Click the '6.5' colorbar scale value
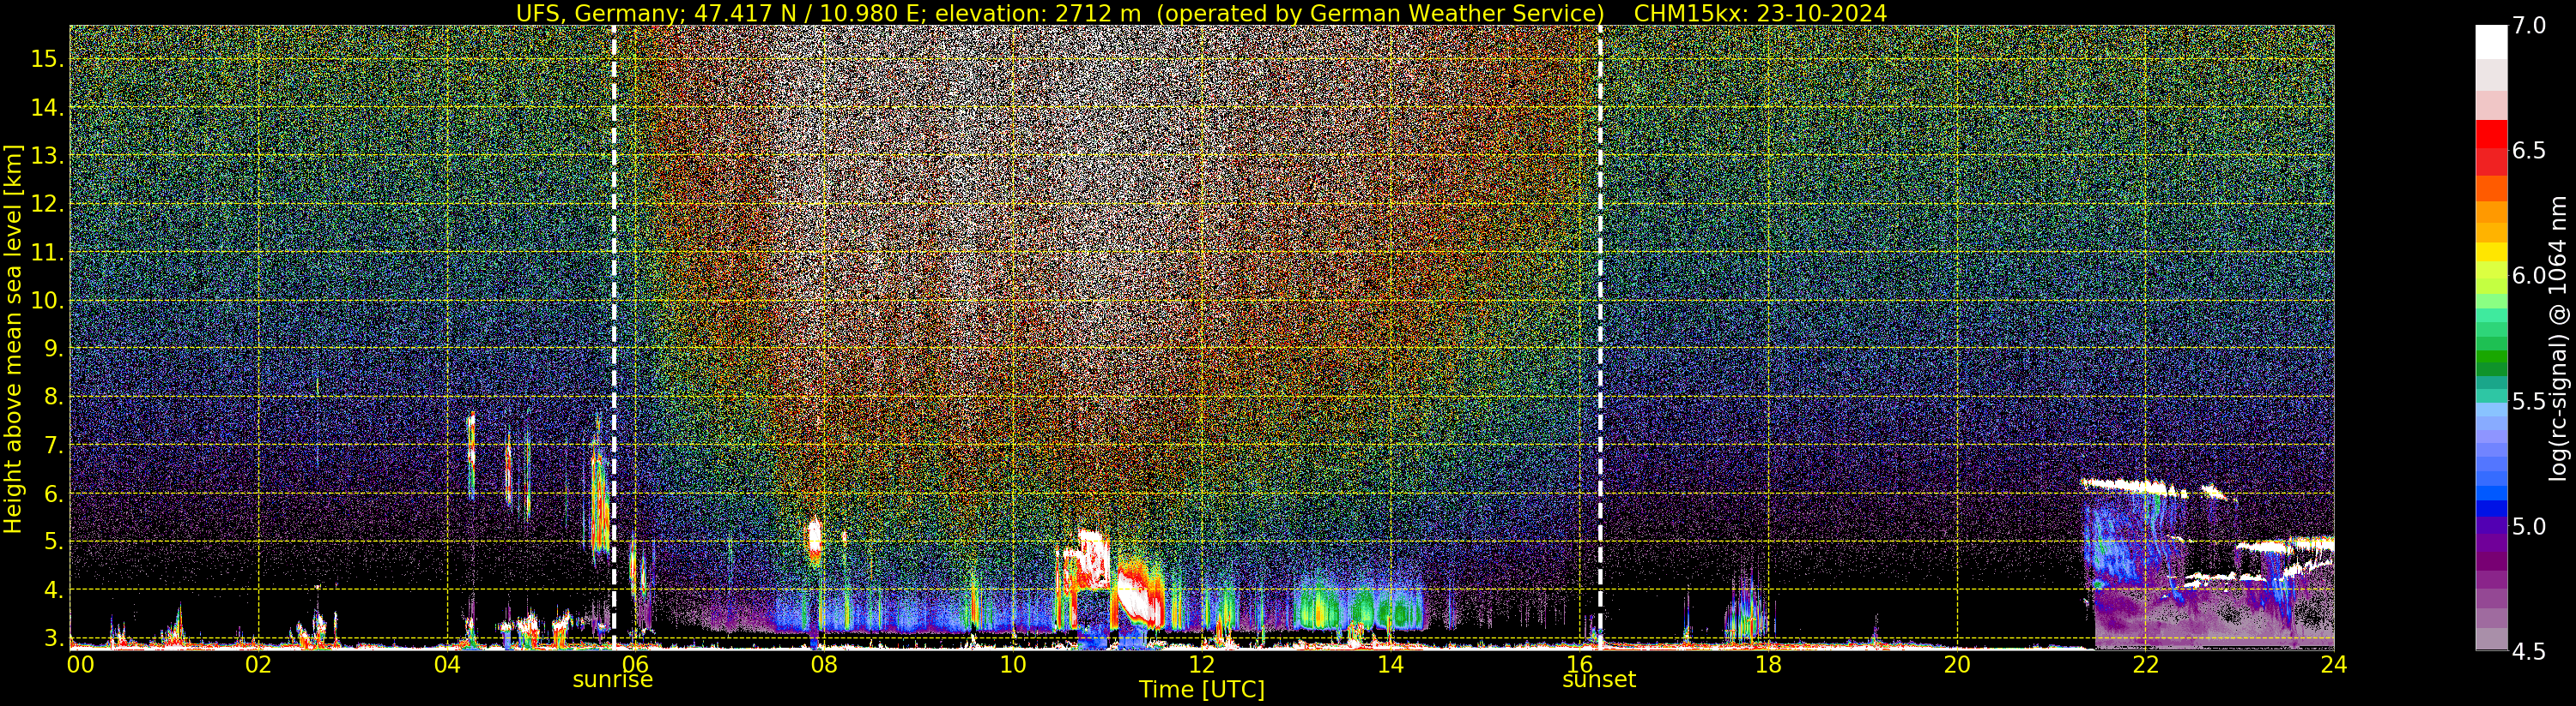Image resolution: width=2576 pixels, height=706 pixels. (2529, 151)
